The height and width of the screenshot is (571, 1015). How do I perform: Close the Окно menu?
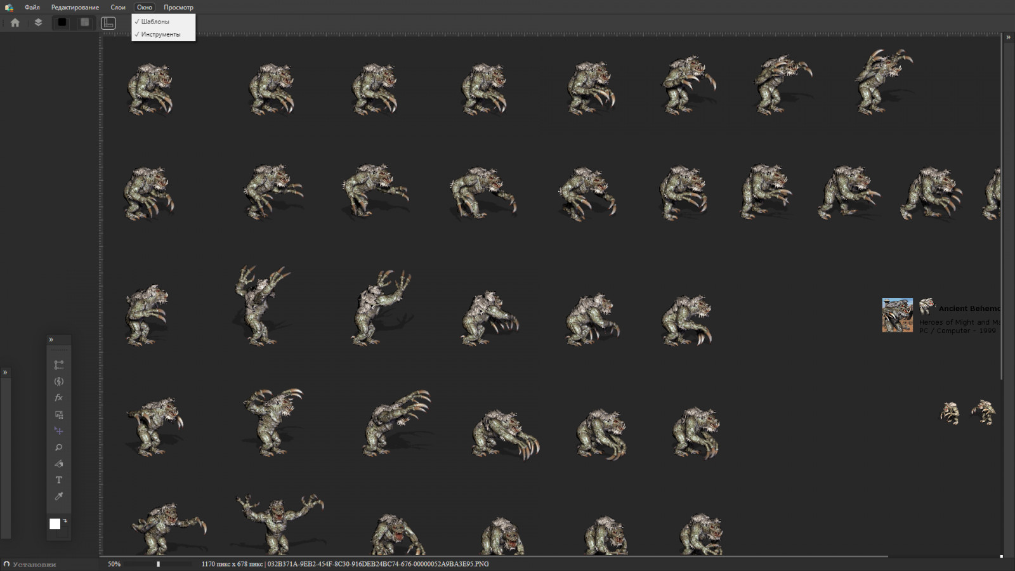(x=145, y=8)
